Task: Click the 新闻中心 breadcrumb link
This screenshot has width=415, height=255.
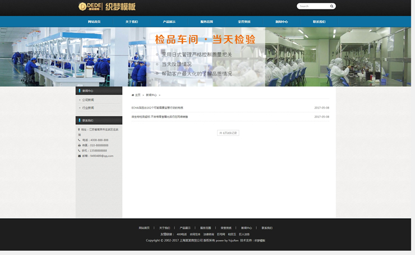Action: [x=151, y=95]
